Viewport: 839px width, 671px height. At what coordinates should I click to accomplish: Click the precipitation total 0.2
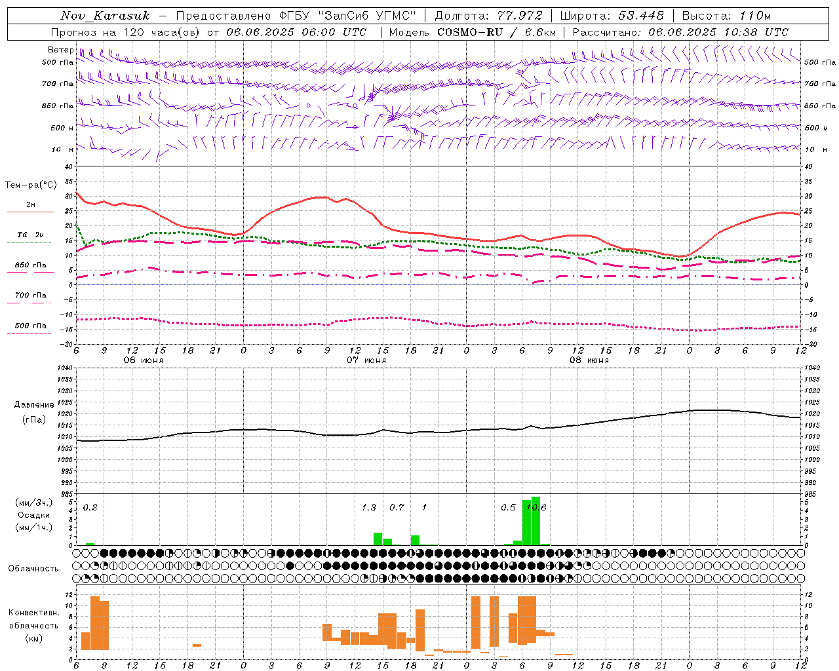(x=90, y=508)
